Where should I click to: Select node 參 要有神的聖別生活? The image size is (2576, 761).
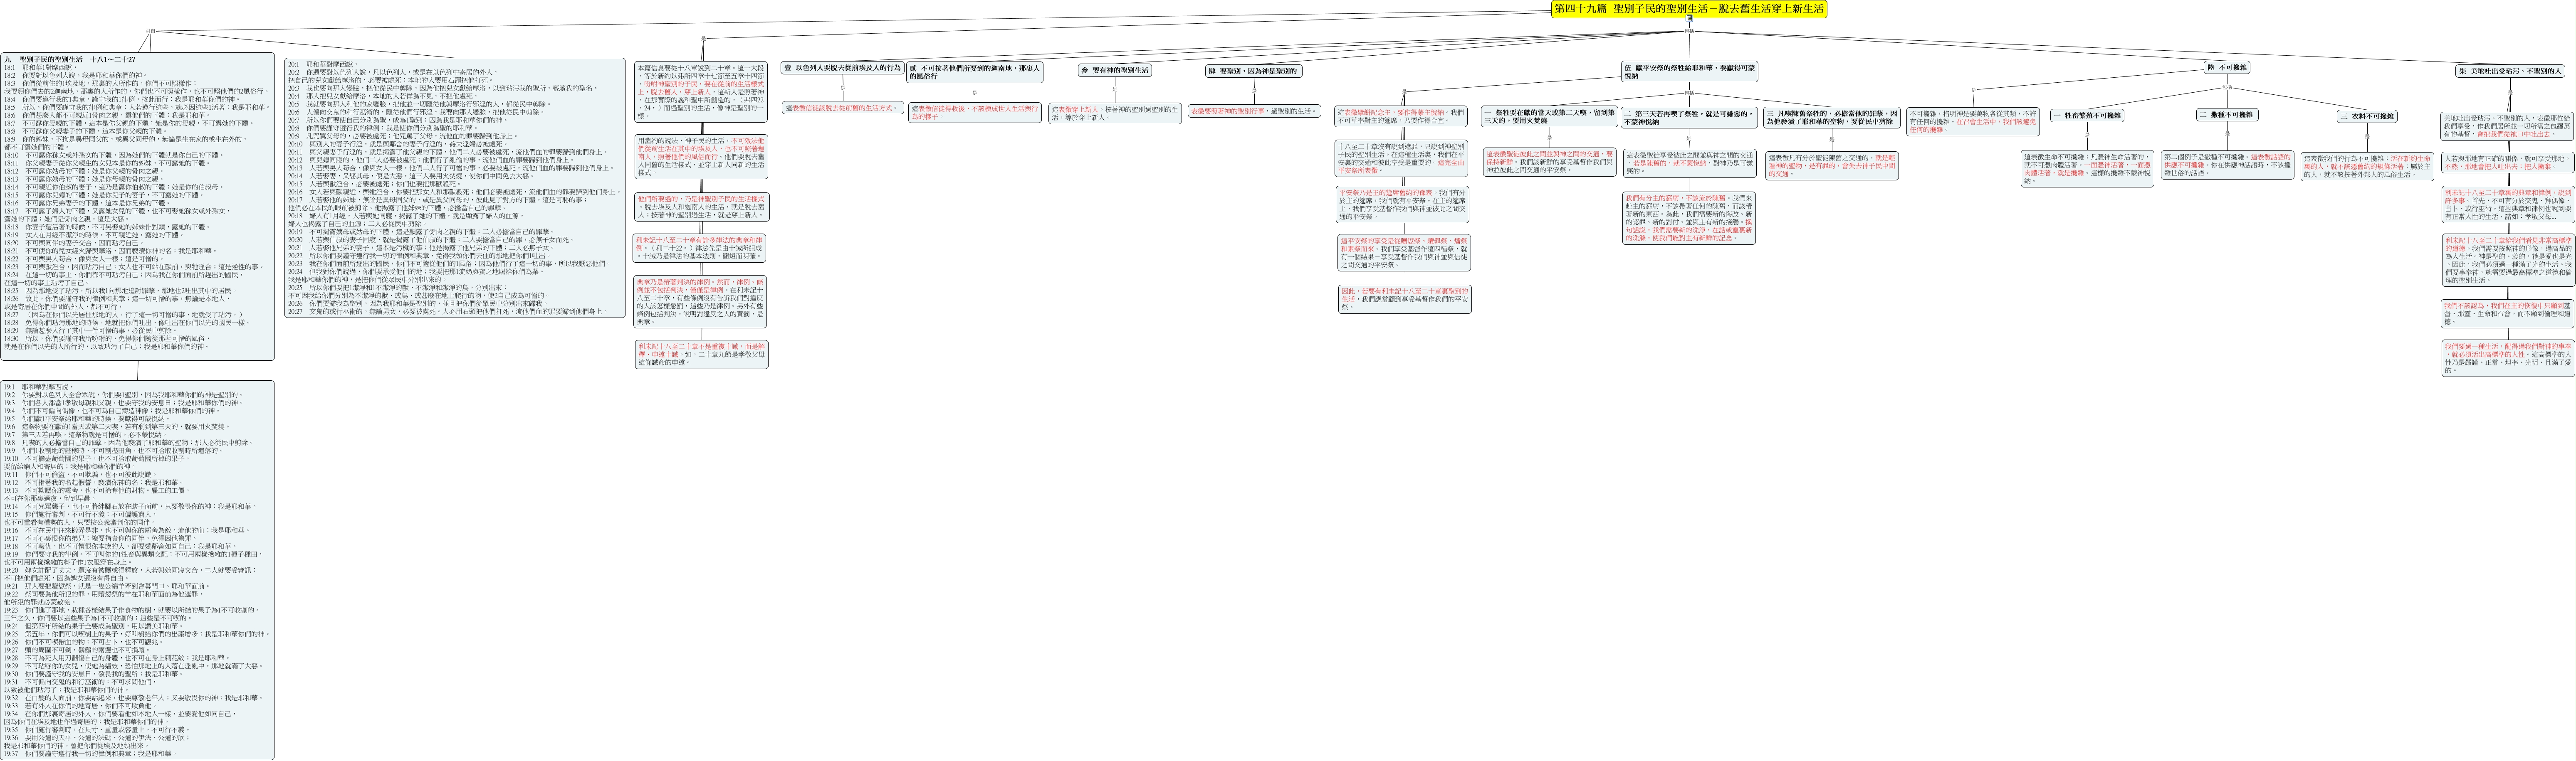click(1115, 70)
